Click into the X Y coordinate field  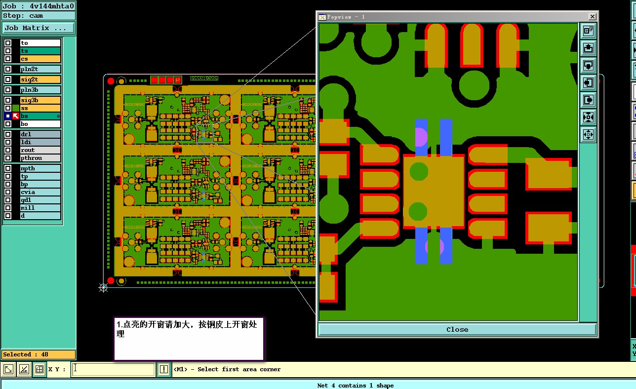[x=113, y=369]
